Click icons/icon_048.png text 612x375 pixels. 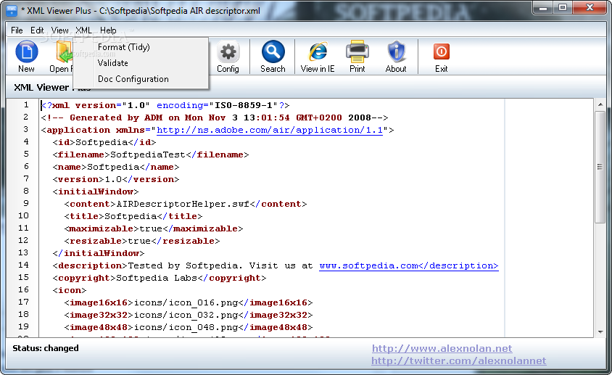tap(186, 327)
